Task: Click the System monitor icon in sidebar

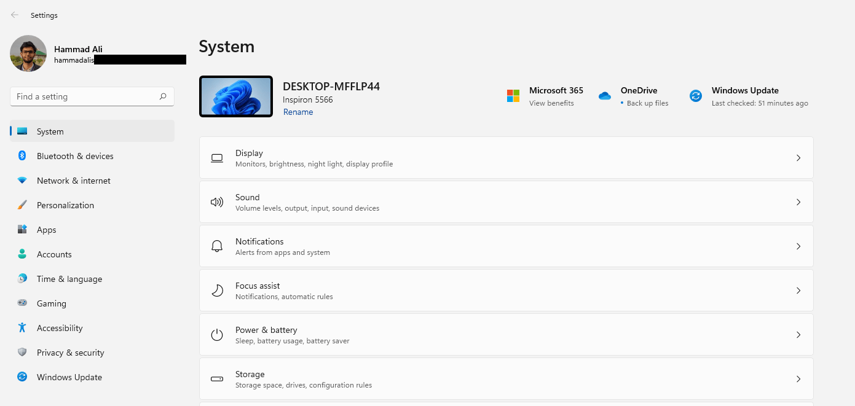Action: 22,131
